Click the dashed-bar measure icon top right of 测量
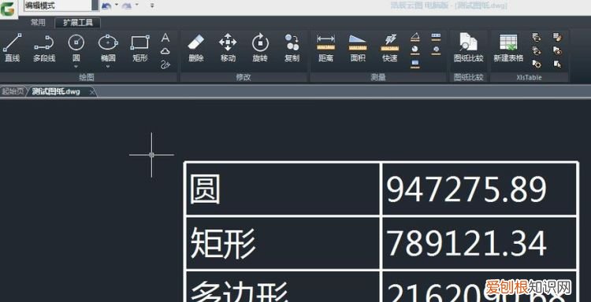Screen dimensions: 591x302 (x=436, y=37)
